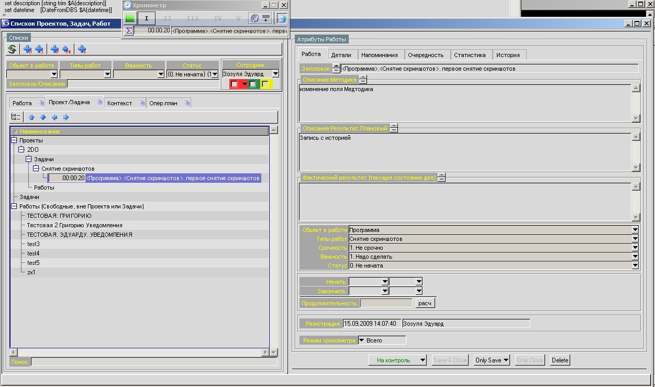The height and width of the screenshot is (387, 655).
Task: Toggle the red background checkbox
Action: 235,84
